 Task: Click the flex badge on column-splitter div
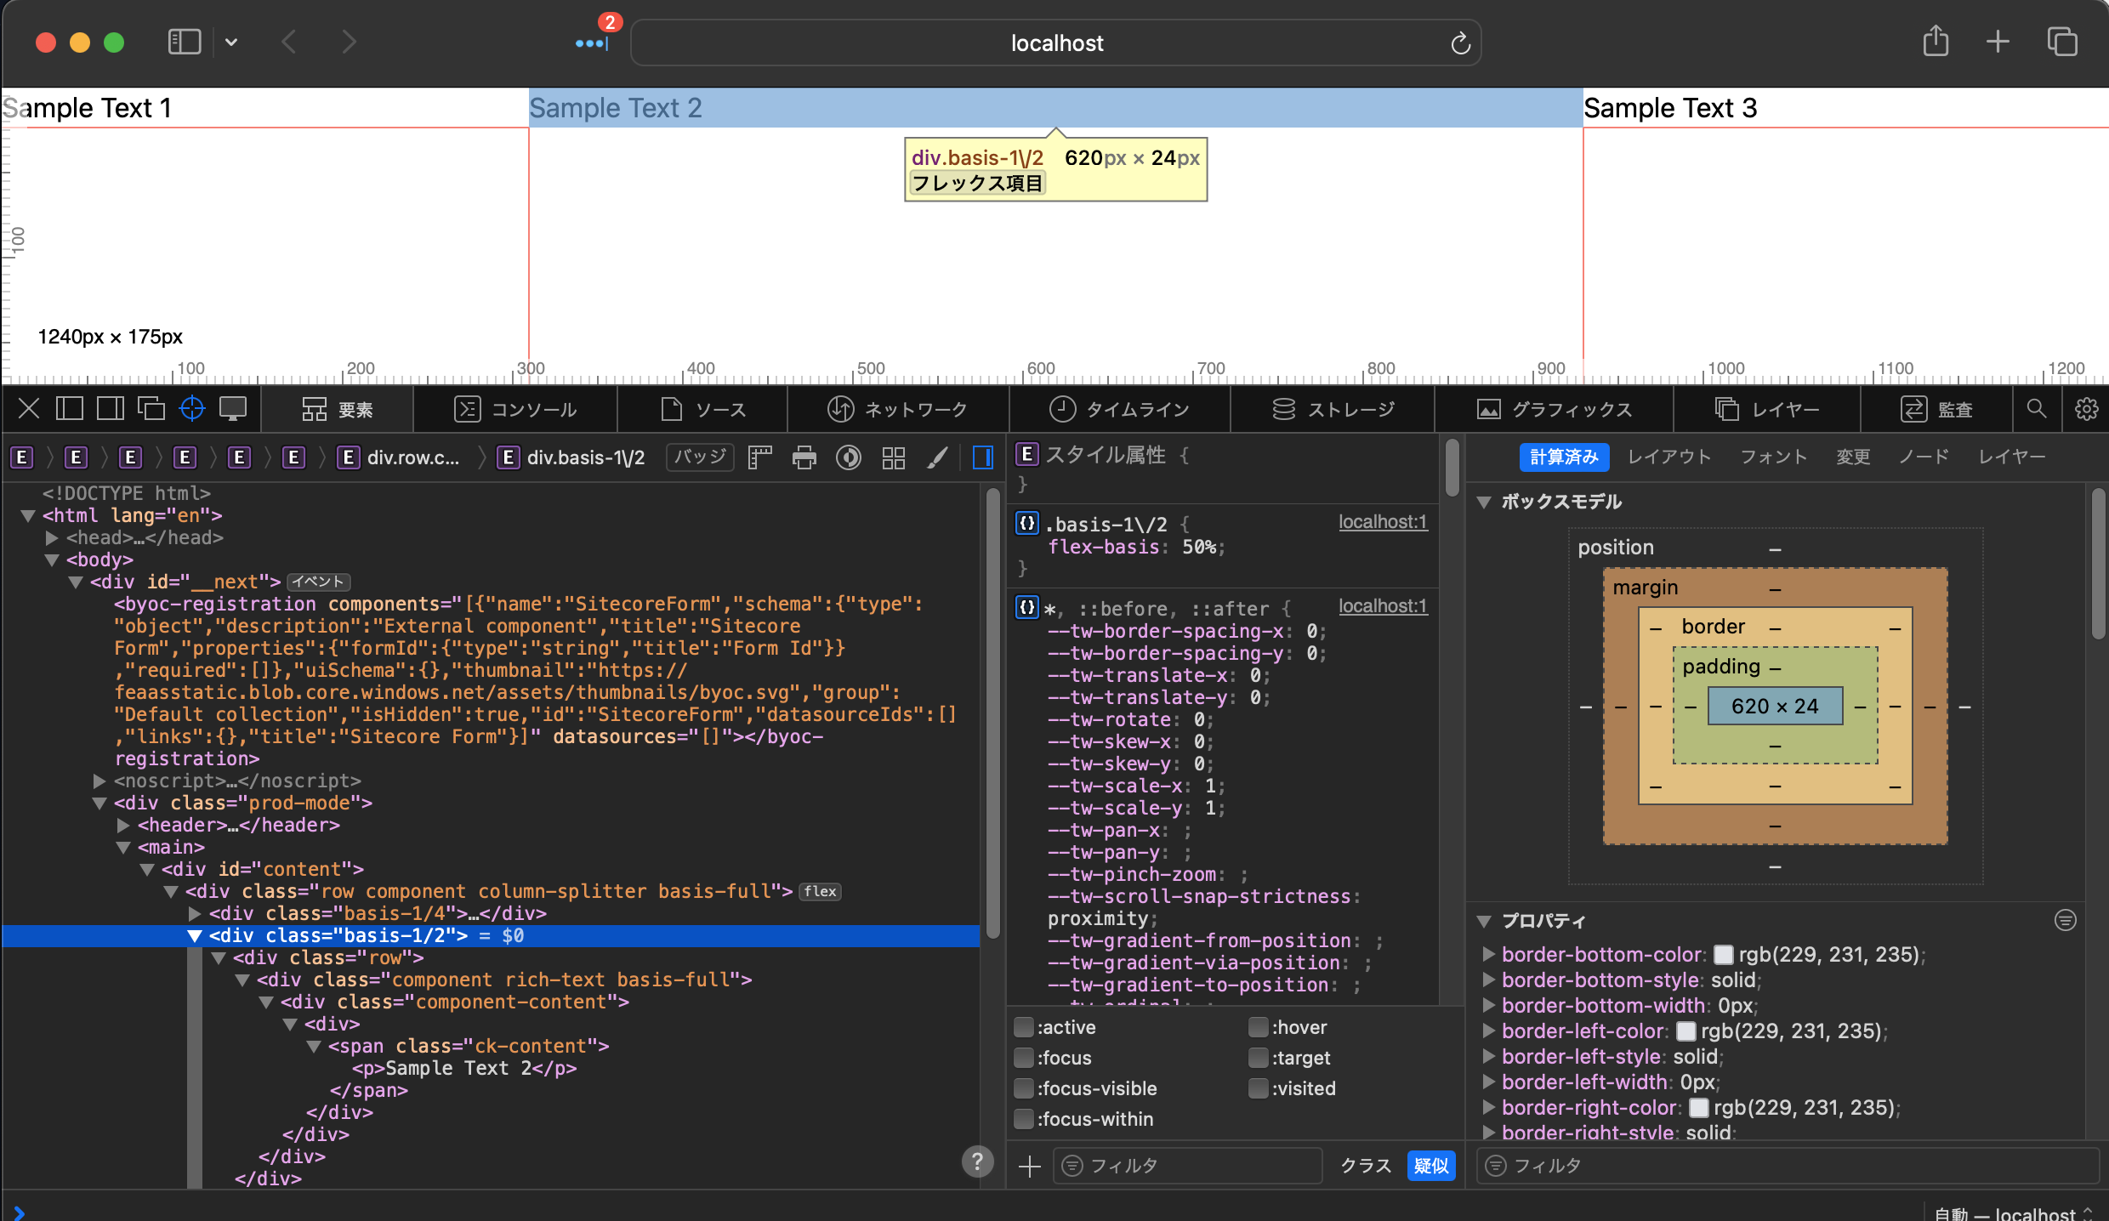coord(820,891)
